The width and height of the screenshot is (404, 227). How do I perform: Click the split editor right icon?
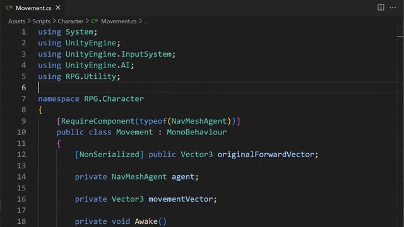tap(381, 8)
